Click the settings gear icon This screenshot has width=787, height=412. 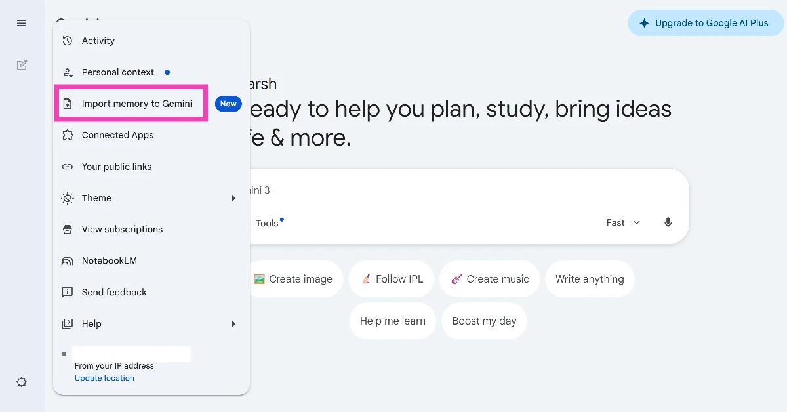[x=22, y=382]
